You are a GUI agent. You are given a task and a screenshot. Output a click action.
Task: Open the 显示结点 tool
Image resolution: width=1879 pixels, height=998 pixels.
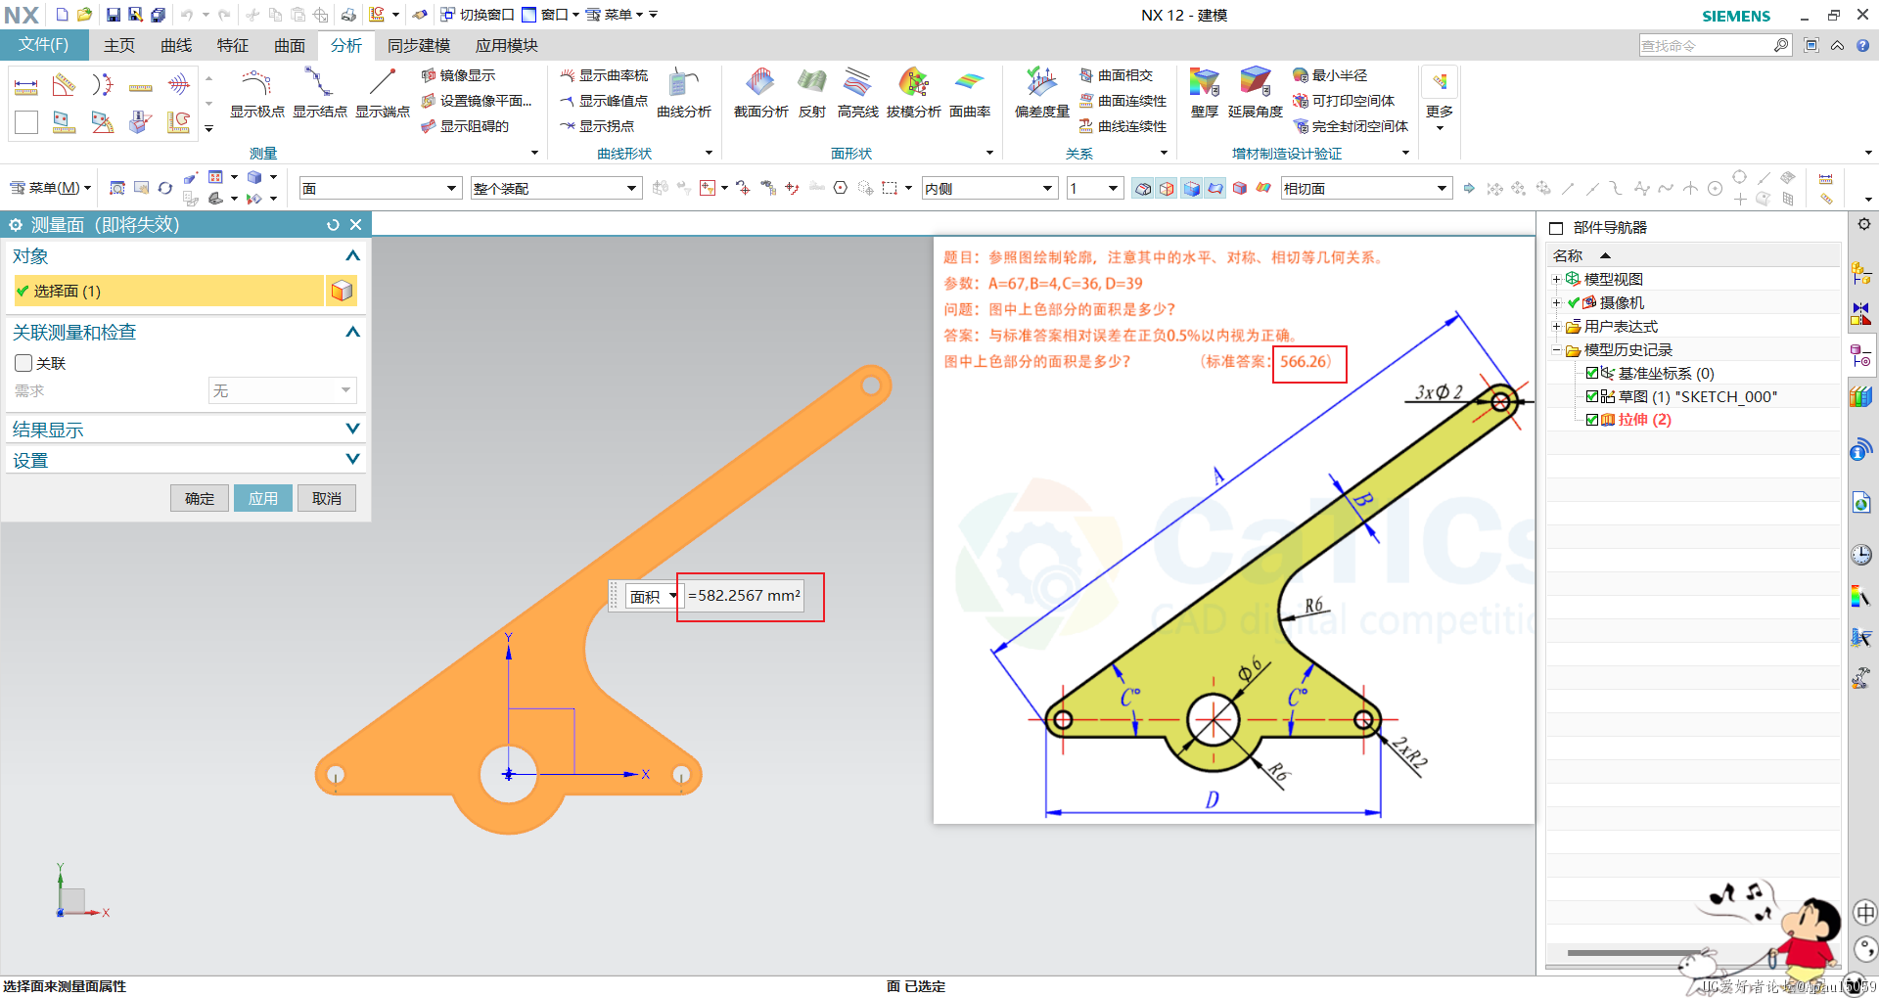click(319, 93)
